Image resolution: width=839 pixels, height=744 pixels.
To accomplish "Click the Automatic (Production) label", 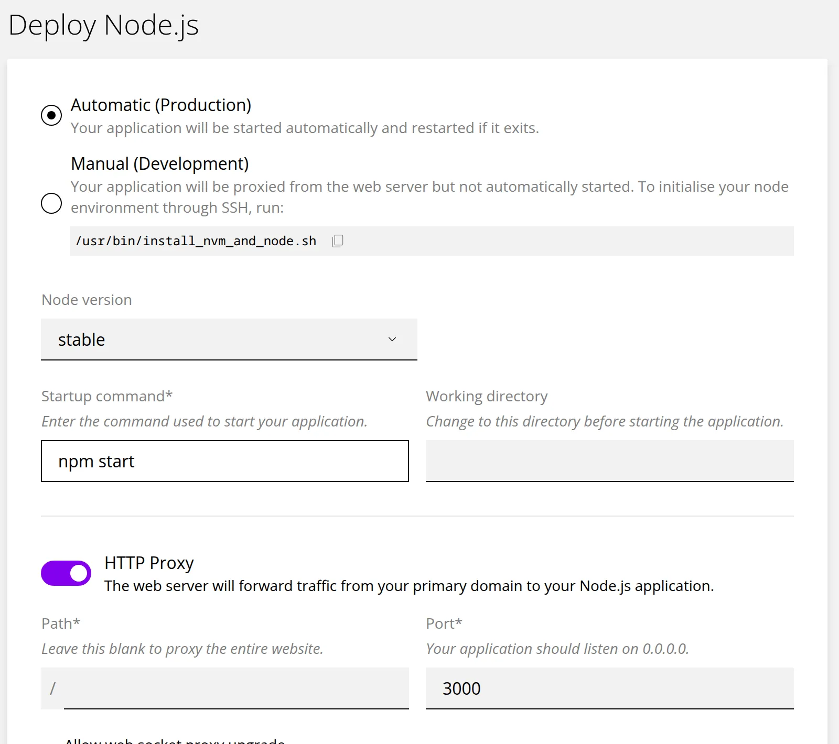I will coord(161,105).
